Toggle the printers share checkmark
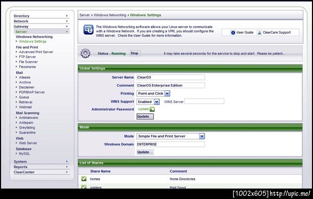The height and width of the screenshot is (199, 313). coord(84,187)
